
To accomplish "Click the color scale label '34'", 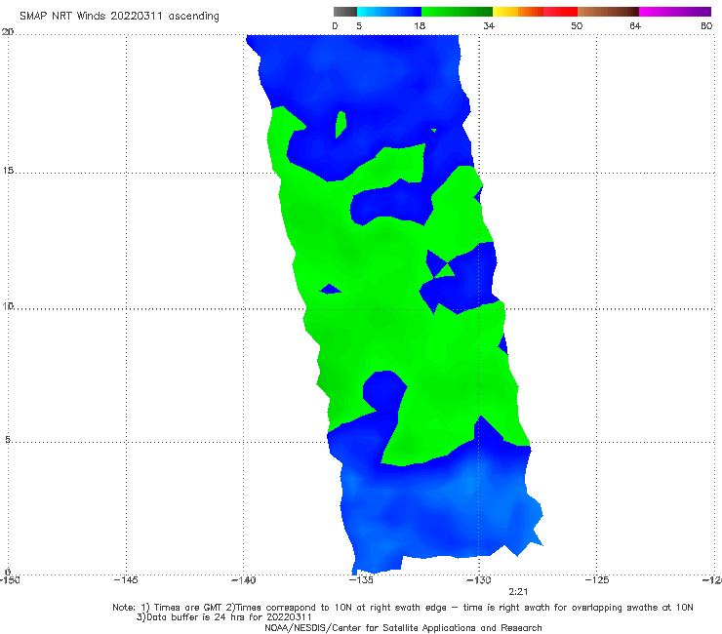I will click(x=489, y=26).
